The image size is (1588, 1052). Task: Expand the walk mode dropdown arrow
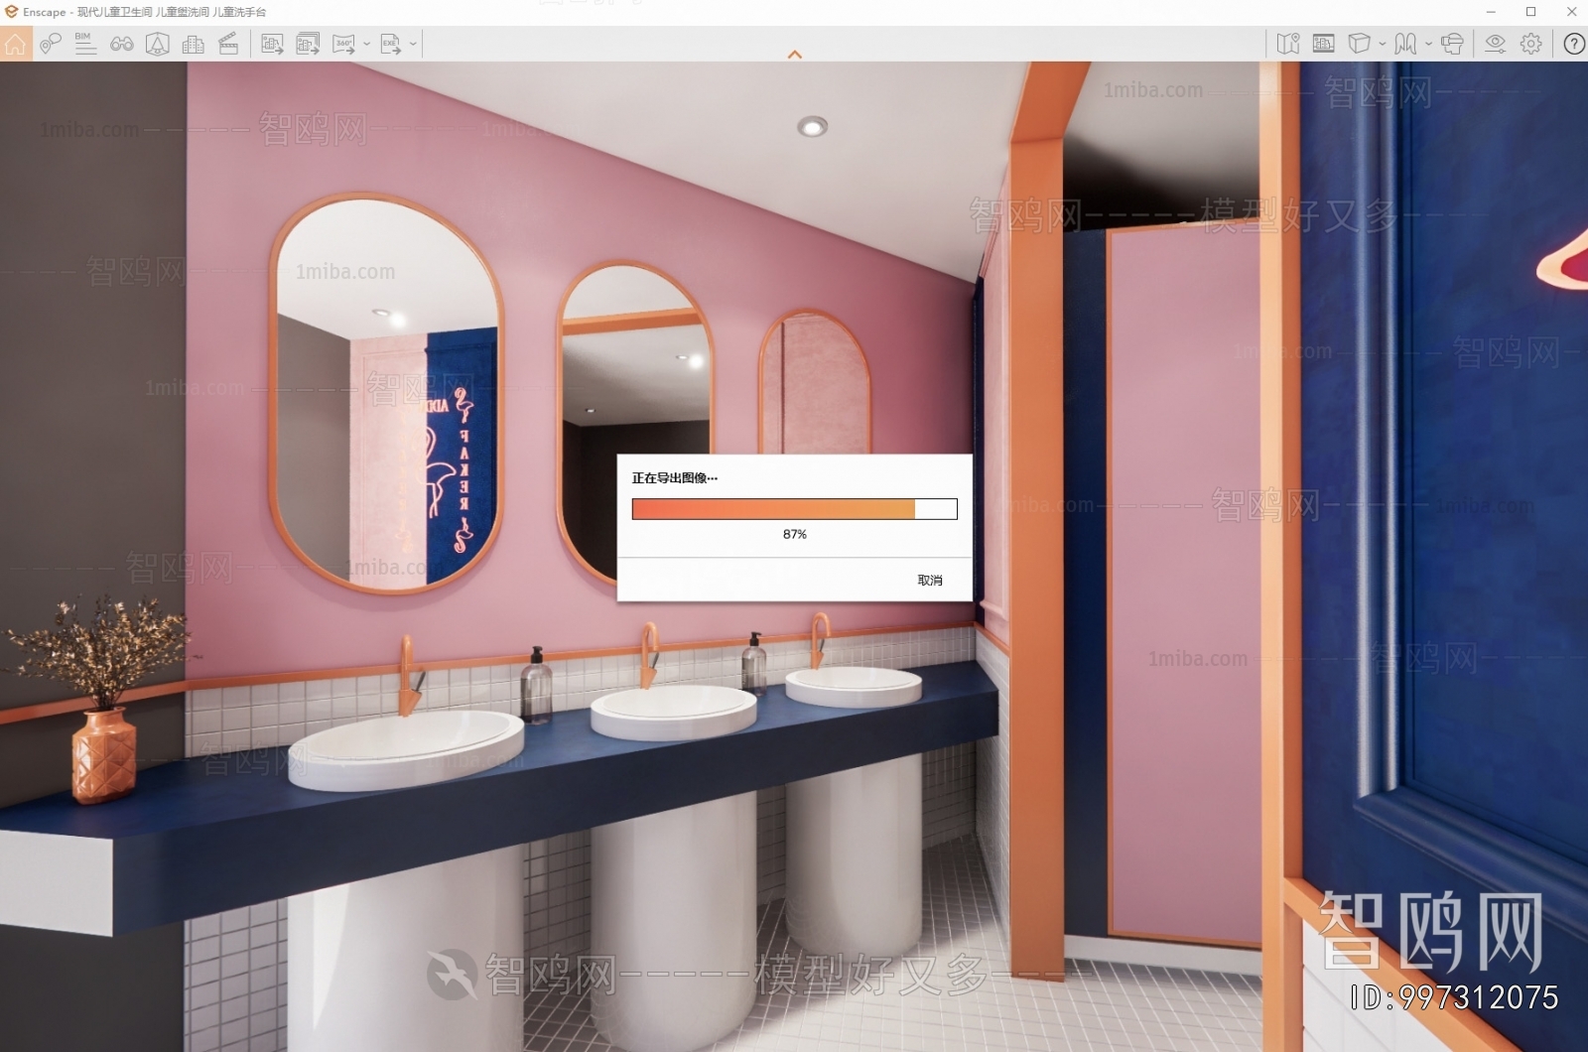(1428, 44)
